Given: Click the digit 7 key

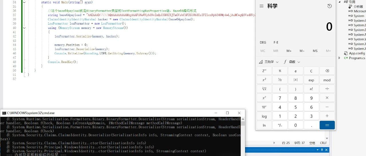Looking at the screenshot, I should [280, 98].
